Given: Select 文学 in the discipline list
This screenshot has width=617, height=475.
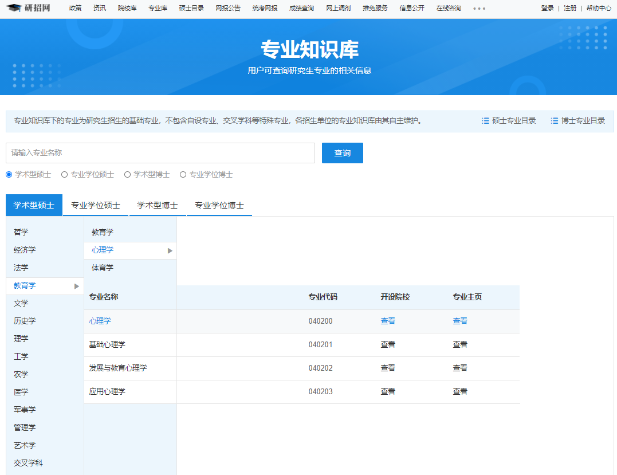Looking at the screenshot, I should [21, 303].
